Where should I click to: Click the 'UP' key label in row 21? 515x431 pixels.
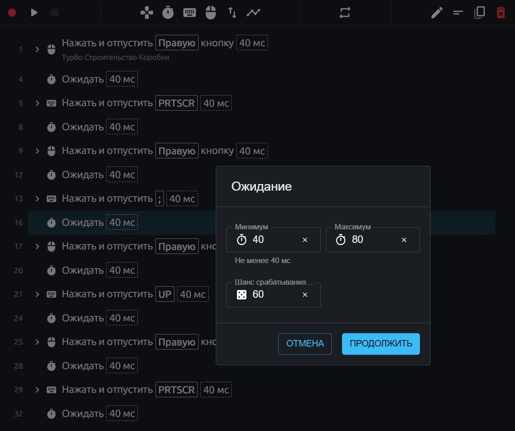(165, 294)
